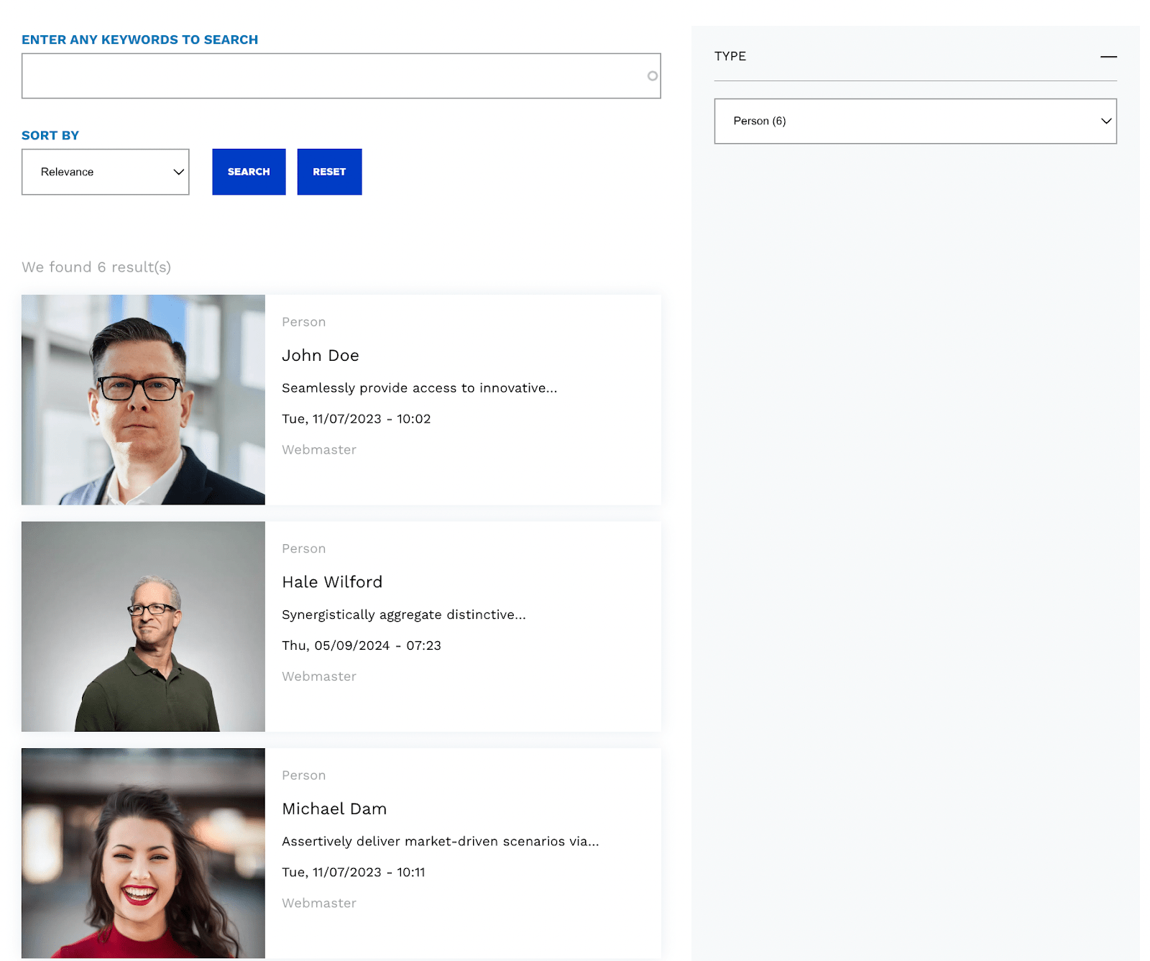This screenshot has height=961, width=1150.
Task: Click the RESET button
Action: tap(329, 172)
